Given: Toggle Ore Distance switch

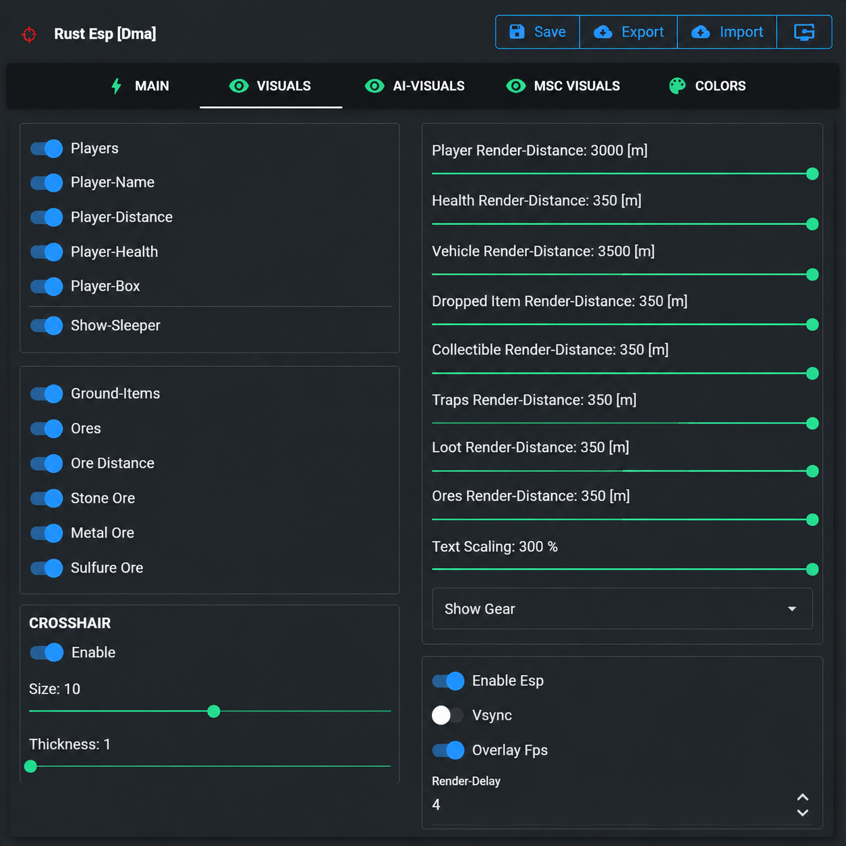Looking at the screenshot, I should tap(47, 463).
